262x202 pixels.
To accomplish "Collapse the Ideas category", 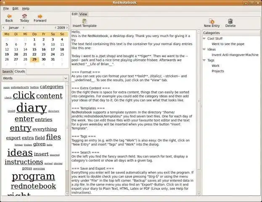I will point(204,49).
